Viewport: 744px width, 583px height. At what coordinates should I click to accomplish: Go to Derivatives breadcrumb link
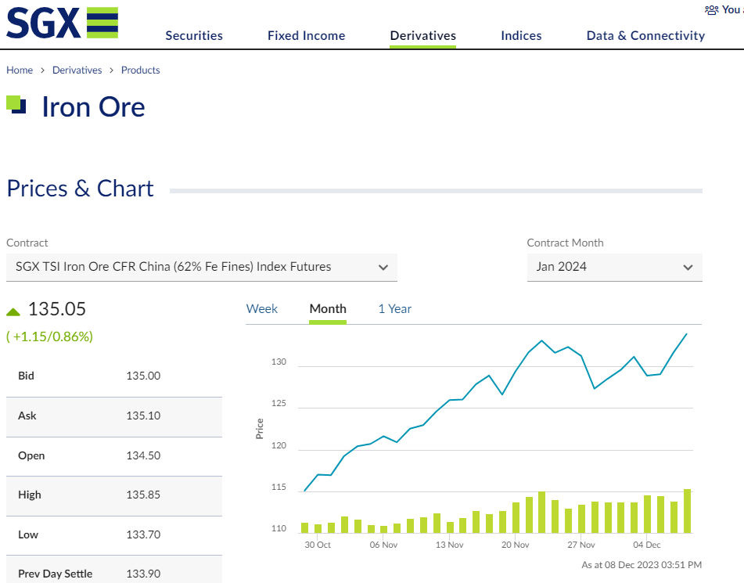point(77,70)
